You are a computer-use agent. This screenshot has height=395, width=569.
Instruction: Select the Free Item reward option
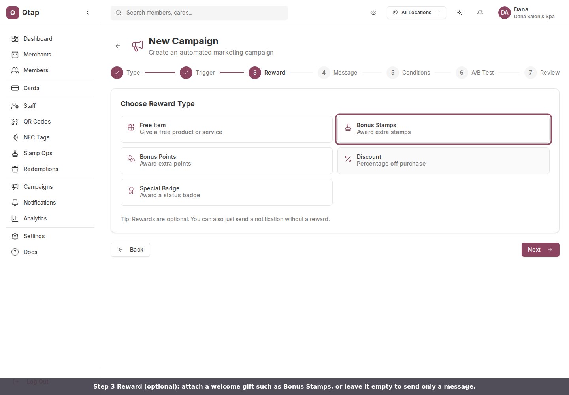pos(226,129)
